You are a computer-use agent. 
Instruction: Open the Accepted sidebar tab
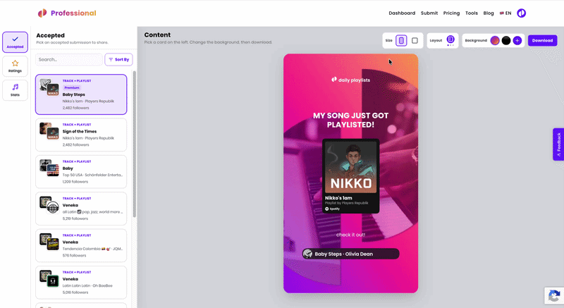pos(15,42)
